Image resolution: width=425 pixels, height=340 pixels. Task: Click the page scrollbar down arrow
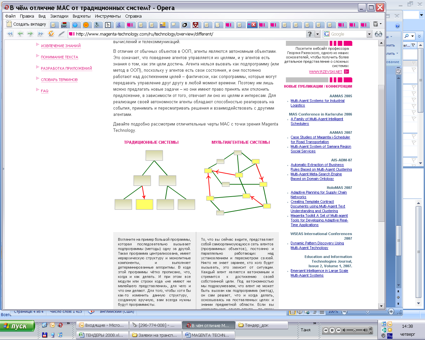pyautogui.click(x=381, y=306)
